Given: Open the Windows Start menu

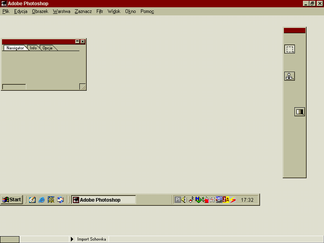Looking at the screenshot, I should click(12, 200).
